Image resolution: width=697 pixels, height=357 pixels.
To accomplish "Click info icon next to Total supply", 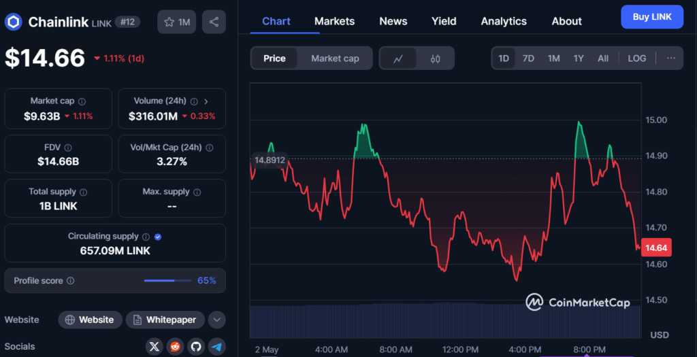I will point(83,192).
